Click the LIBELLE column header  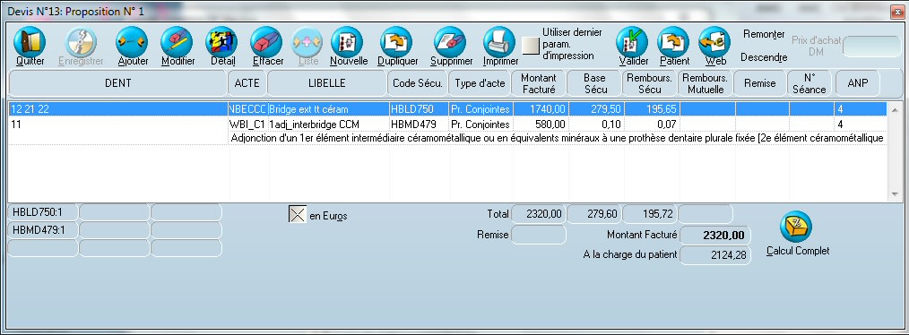point(327,83)
